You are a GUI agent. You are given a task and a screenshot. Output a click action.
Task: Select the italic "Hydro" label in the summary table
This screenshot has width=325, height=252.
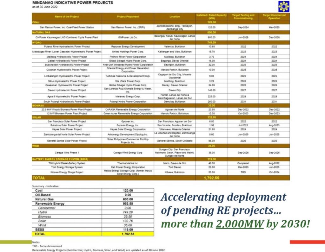[x=43, y=212]
